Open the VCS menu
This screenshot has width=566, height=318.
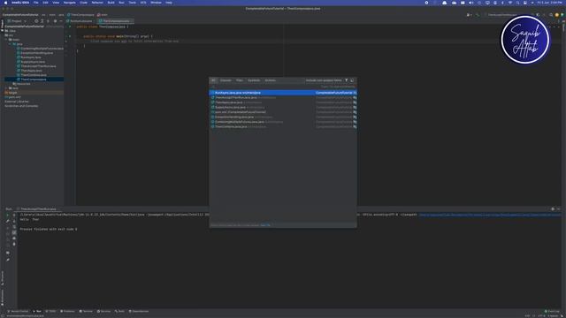[x=143, y=3]
